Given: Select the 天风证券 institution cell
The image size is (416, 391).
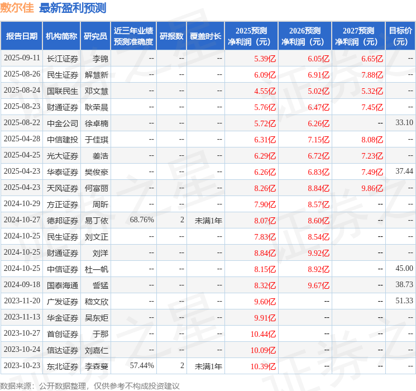Looking at the screenshot, I should [63, 188].
